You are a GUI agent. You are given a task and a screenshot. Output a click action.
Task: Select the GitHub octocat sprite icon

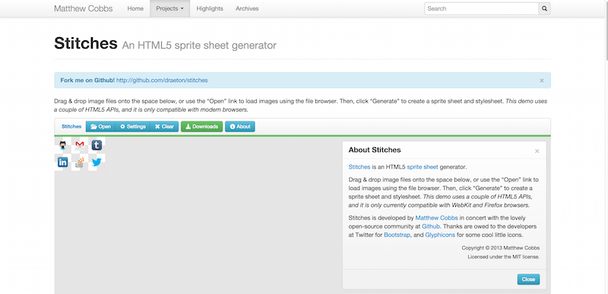tap(63, 146)
